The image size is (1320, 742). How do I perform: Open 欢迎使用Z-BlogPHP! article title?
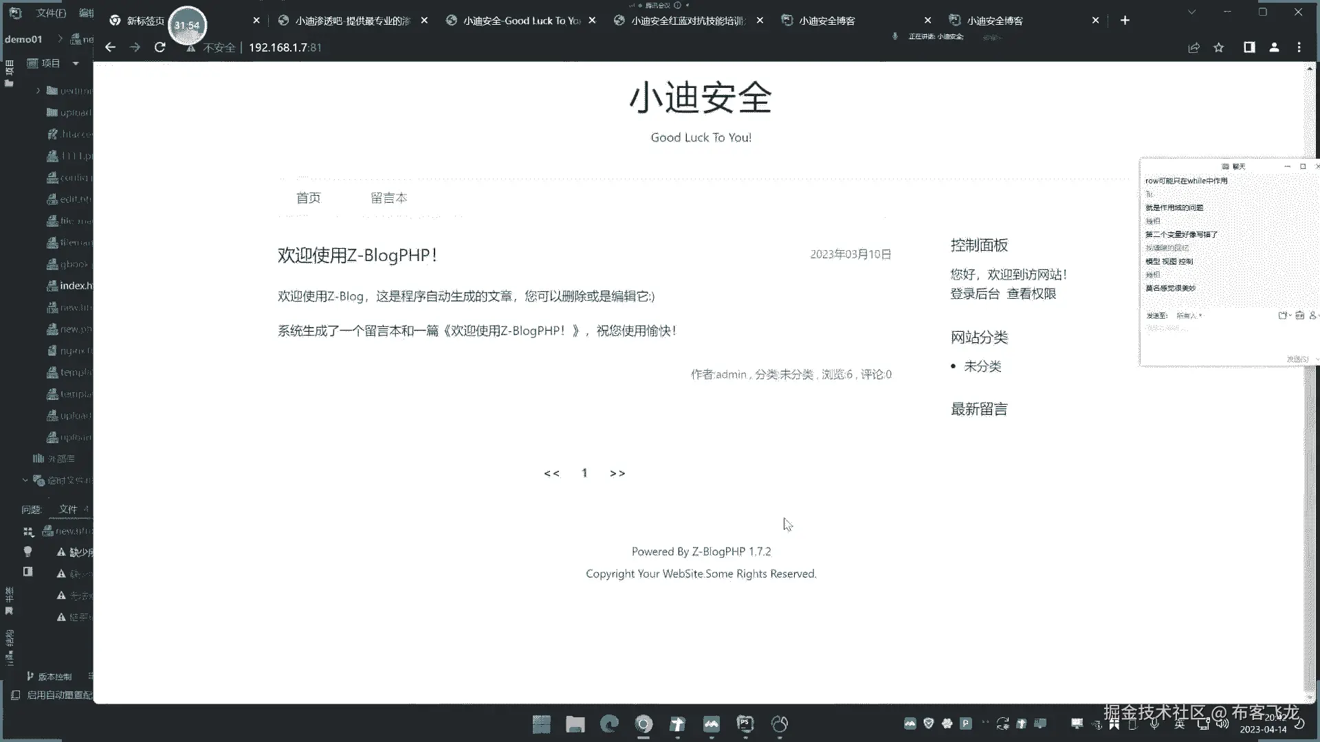coord(357,255)
